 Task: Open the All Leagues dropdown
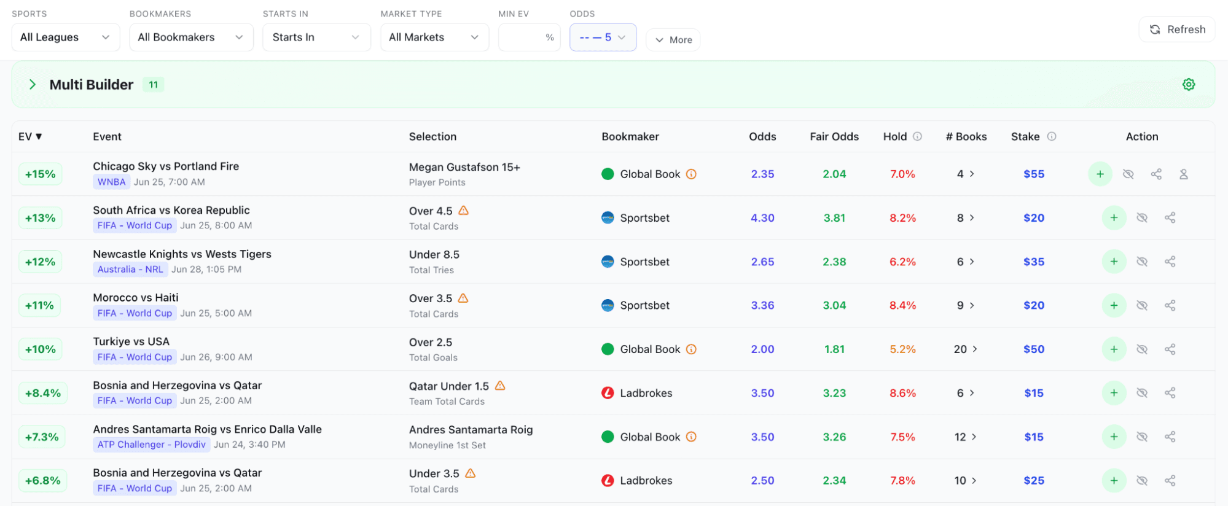(66, 37)
